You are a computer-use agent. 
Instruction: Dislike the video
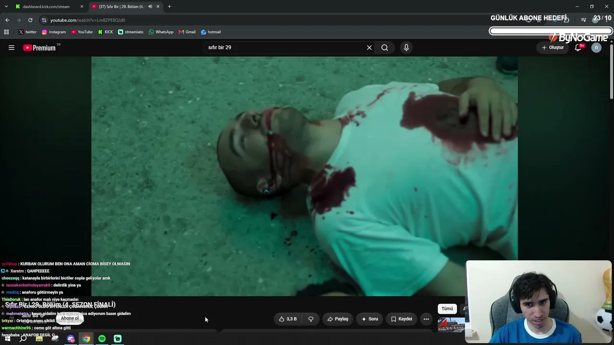(x=311, y=319)
